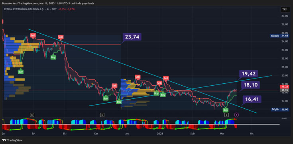Click the 16,41 price label

(252, 99)
